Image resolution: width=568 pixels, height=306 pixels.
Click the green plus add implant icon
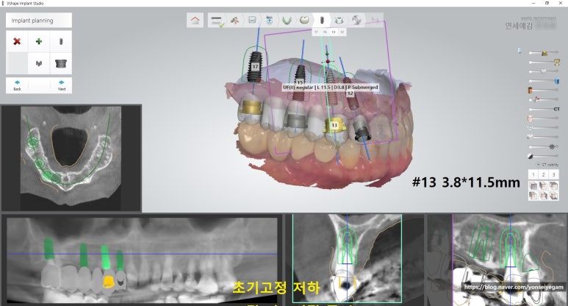tap(39, 42)
